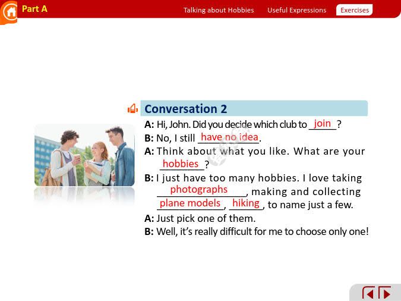Click the Part A section label
401x301 pixels.
pyautogui.click(x=34, y=9)
